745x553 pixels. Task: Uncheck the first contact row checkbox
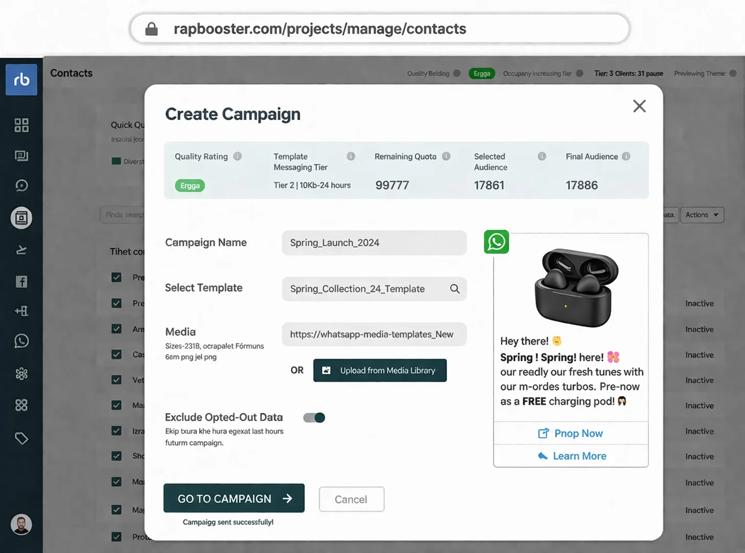(x=116, y=277)
